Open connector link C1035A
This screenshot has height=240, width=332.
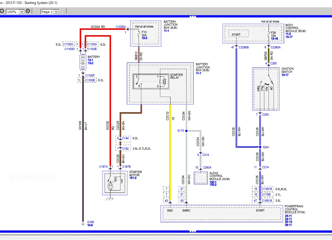click(x=121, y=27)
